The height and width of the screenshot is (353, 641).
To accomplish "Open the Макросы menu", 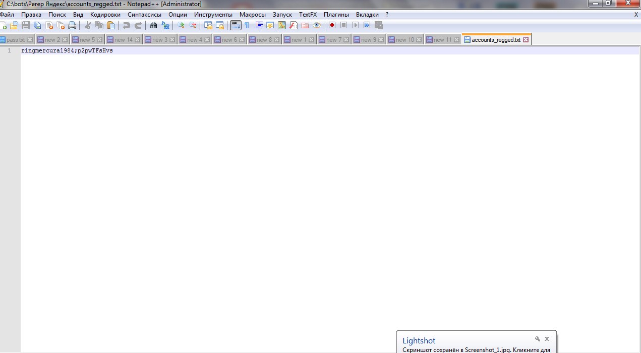I will coord(252,15).
